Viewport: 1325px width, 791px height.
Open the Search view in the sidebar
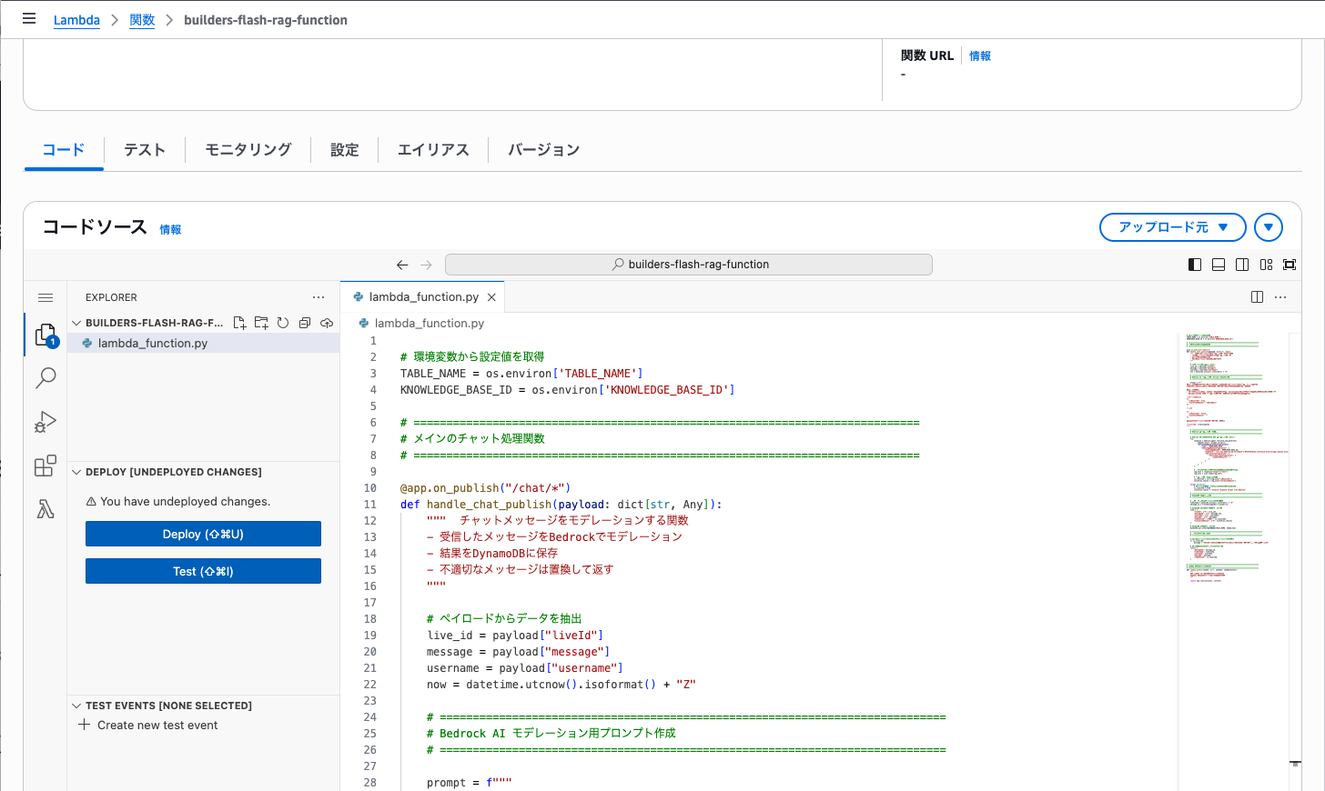(x=45, y=377)
